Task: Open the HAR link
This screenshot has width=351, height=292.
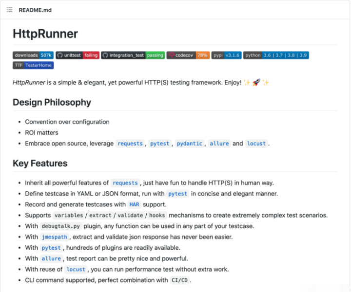Action: coord(135,204)
